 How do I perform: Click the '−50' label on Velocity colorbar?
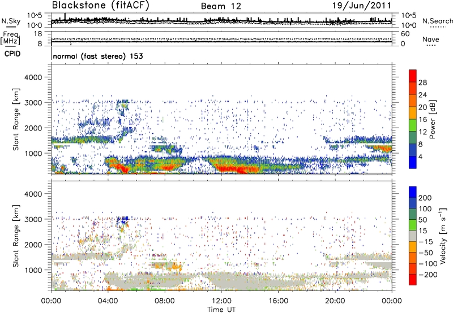[425, 253]
